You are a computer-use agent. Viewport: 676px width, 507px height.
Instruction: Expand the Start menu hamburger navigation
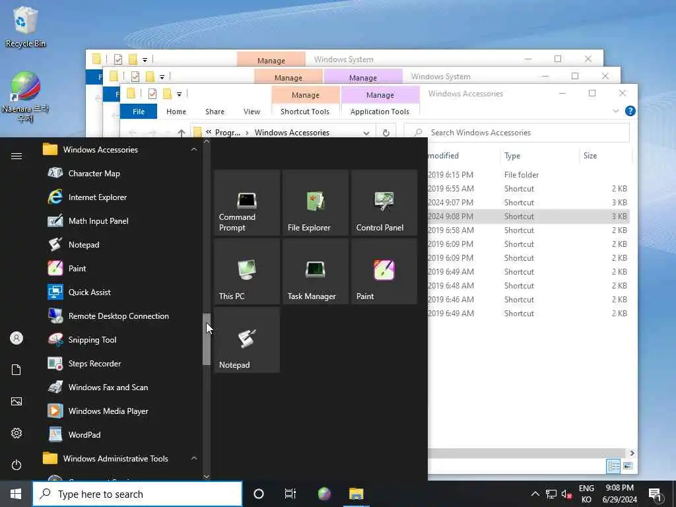point(17,156)
